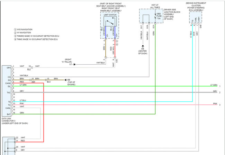Click the BB ground point symbol
225x155 pixels.
pos(66,80)
